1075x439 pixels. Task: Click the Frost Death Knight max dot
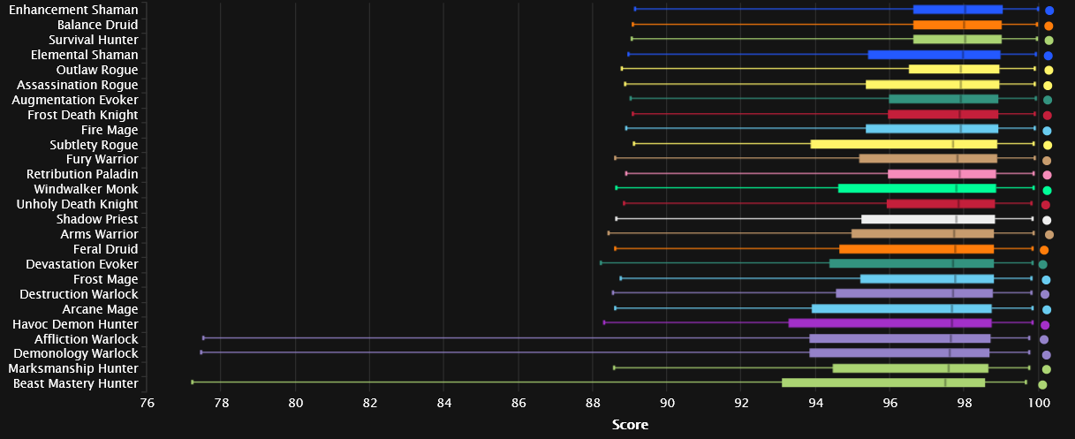pos(1047,116)
